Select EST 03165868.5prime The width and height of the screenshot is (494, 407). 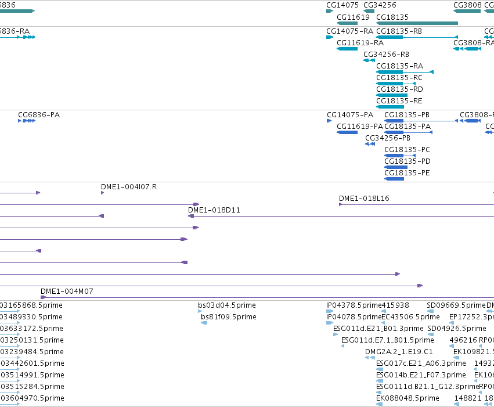click(x=31, y=305)
